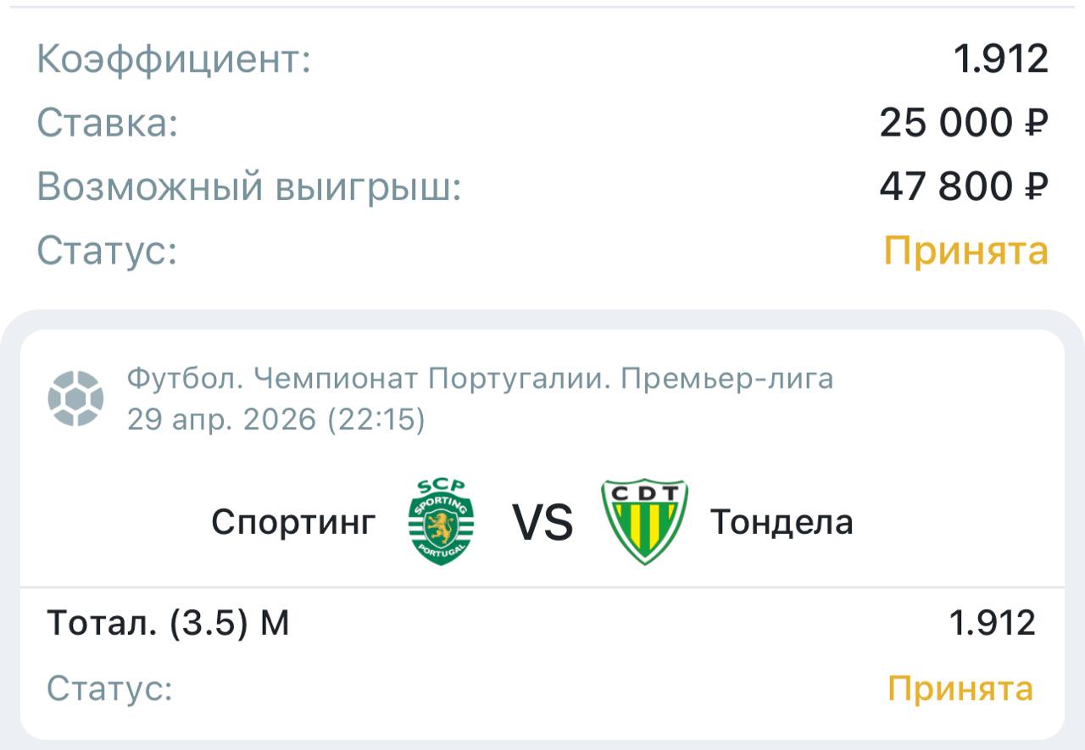Click the Принята status inside the match card
1085x750 pixels.
coord(960,688)
